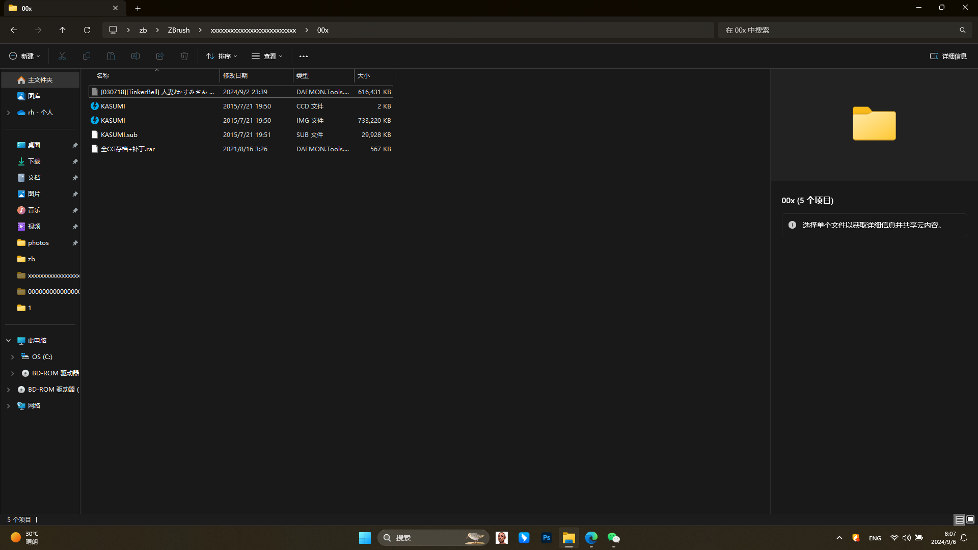Open the clock showing 8:07
This screenshot has width=978, height=550.
coord(943,538)
